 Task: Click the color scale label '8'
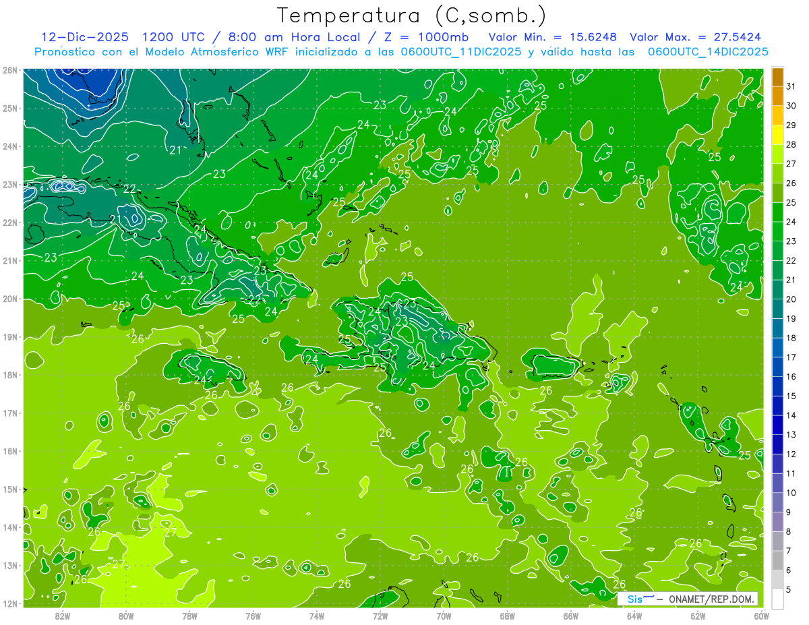coord(789,531)
